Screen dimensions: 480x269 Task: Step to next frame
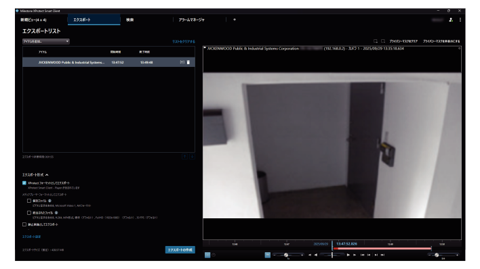coord(355,255)
